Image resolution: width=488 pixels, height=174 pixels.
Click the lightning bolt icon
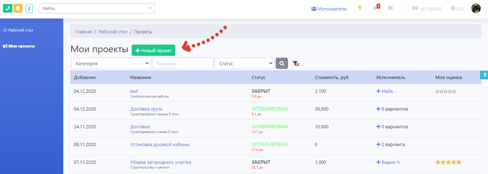tap(360, 8)
